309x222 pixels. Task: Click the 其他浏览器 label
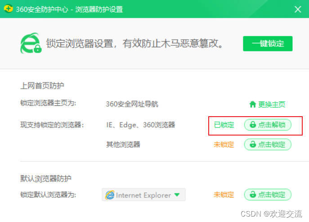(123, 145)
